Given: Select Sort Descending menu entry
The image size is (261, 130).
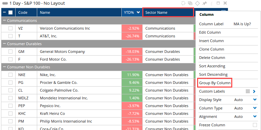Looking at the screenshot, I should pos(213,74).
